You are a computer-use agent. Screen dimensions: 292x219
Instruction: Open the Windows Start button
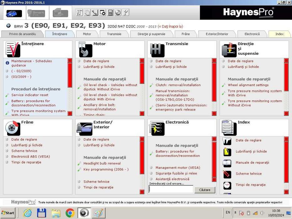point(8,213)
